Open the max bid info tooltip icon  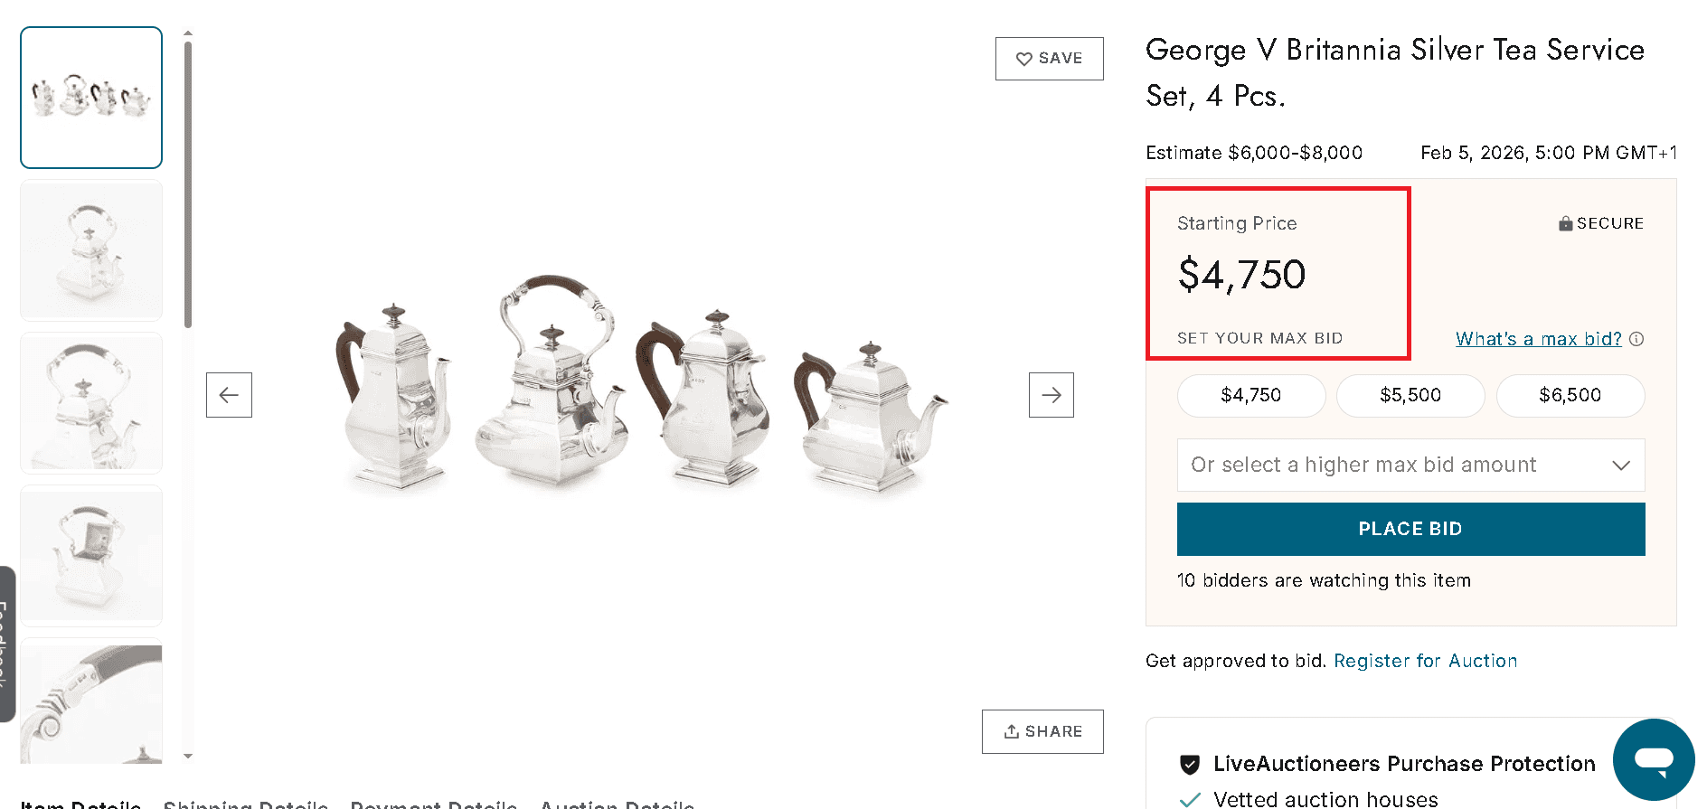[1636, 339]
